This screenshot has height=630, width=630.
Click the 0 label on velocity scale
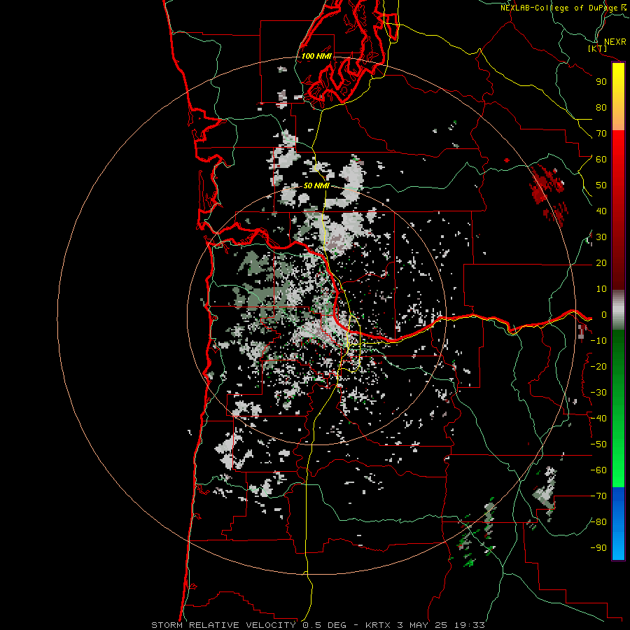point(603,315)
